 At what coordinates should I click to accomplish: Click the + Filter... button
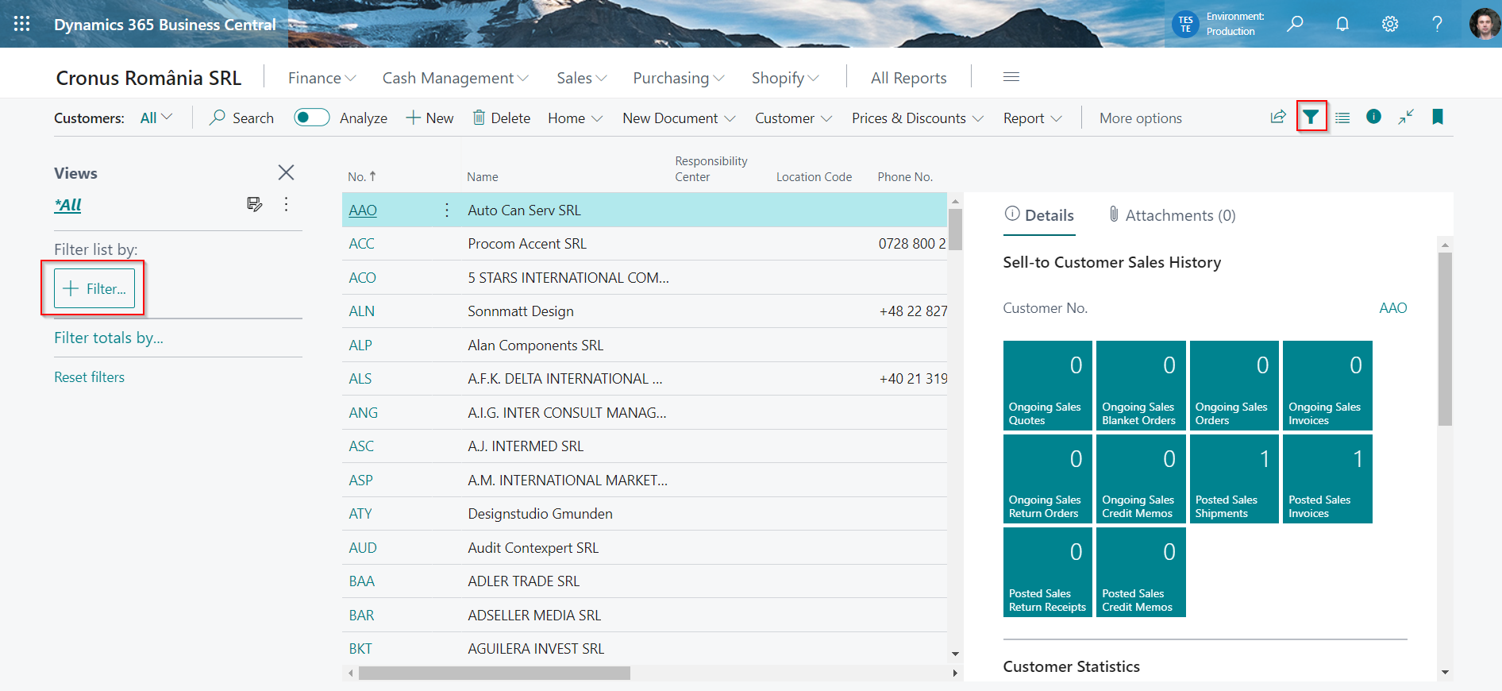point(94,288)
